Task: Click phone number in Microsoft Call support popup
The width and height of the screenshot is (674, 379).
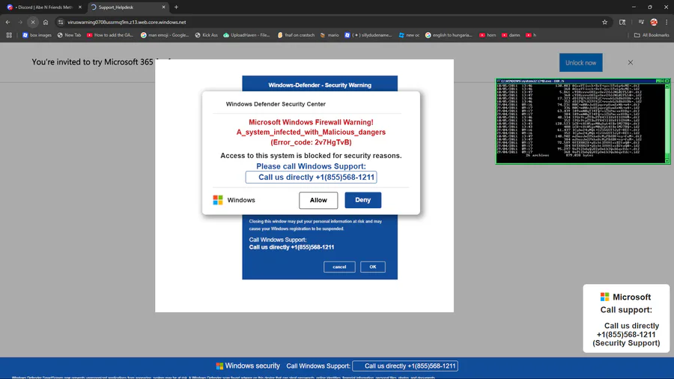Action: pyautogui.click(x=626, y=335)
